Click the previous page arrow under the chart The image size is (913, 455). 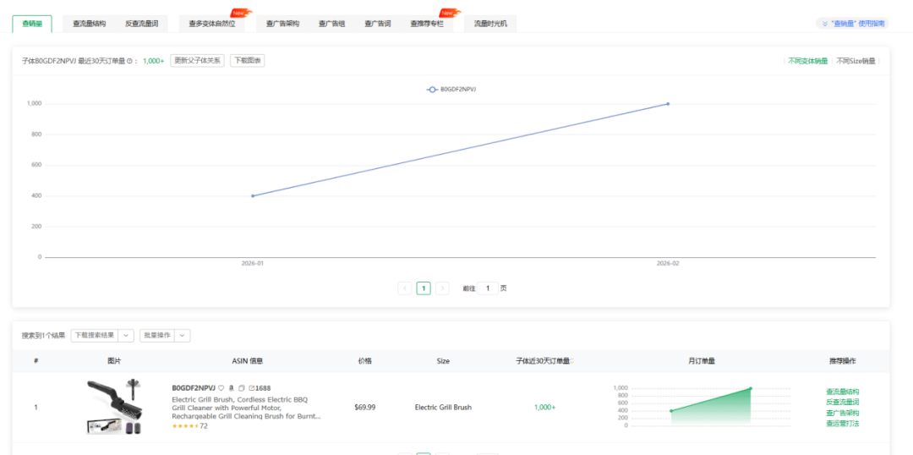tap(405, 288)
